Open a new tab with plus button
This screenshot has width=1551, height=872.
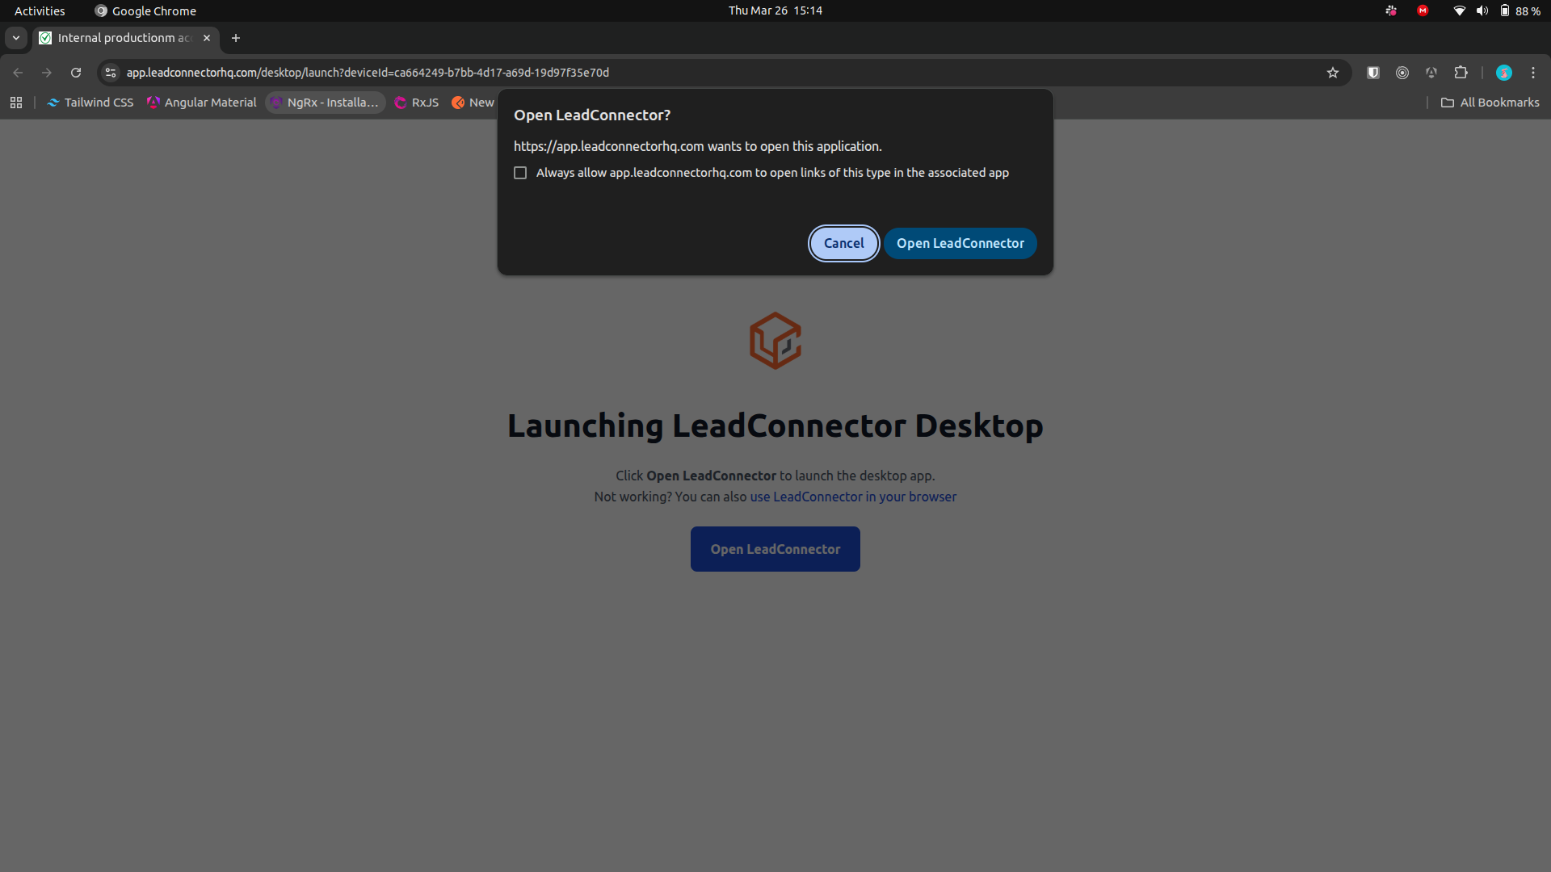[x=236, y=38]
